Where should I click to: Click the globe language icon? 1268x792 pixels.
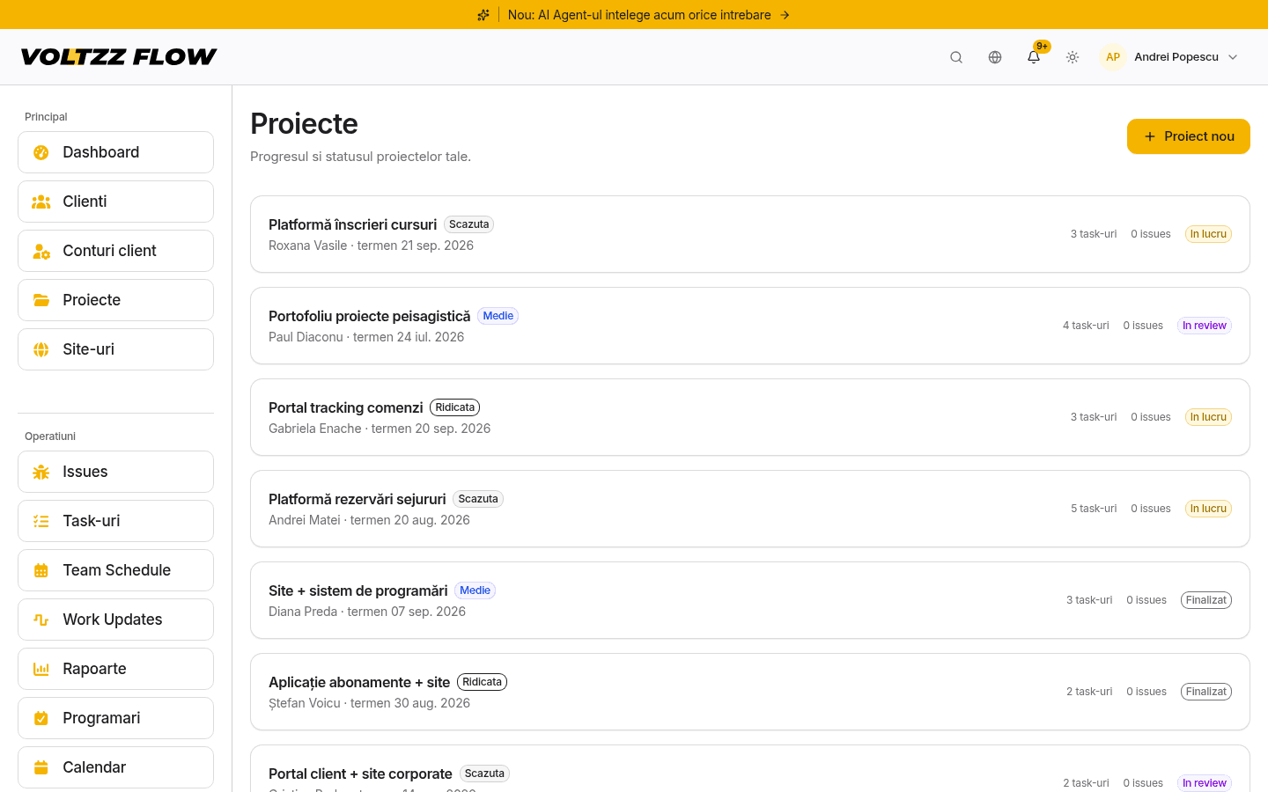(x=995, y=57)
